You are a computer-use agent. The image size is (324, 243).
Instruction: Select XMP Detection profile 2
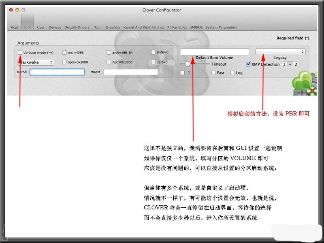pyautogui.click(x=296, y=64)
